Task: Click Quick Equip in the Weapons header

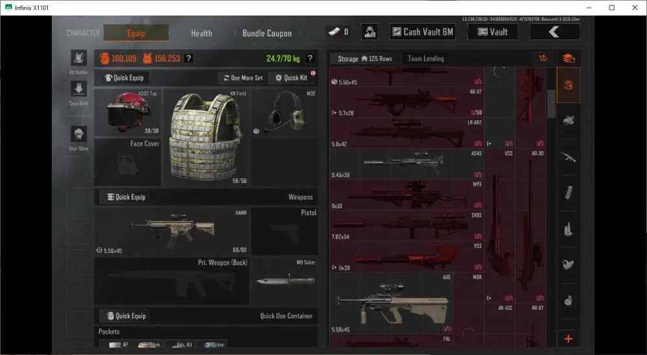Action: [126, 197]
